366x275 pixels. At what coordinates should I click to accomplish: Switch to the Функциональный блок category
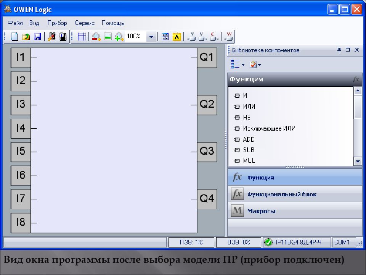coord(295,194)
